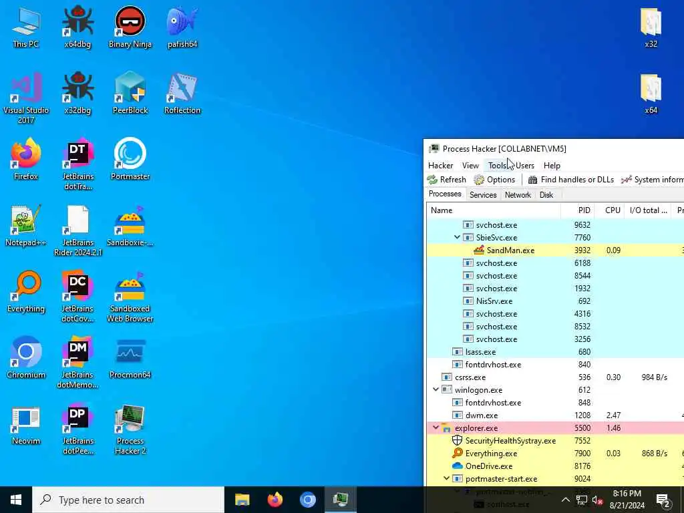Select the JetBrains dotMemory desktop shortcut
Screen dimensions: 684x513
pyautogui.click(x=77, y=363)
